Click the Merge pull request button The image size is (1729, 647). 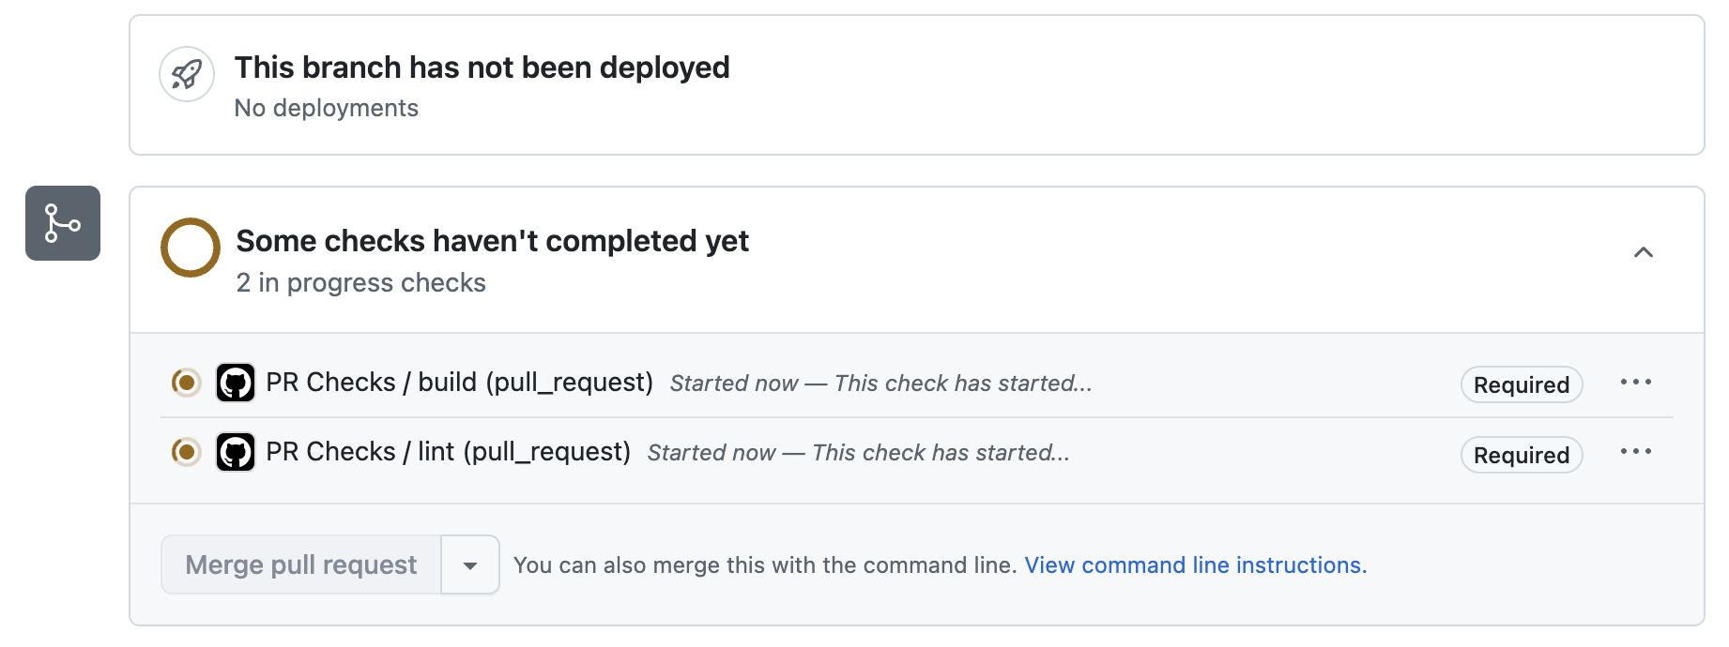pyautogui.click(x=300, y=564)
